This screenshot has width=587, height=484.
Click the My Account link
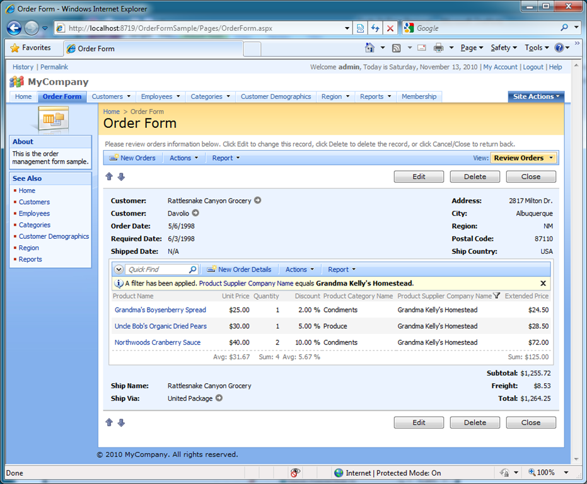tap(500, 67)
